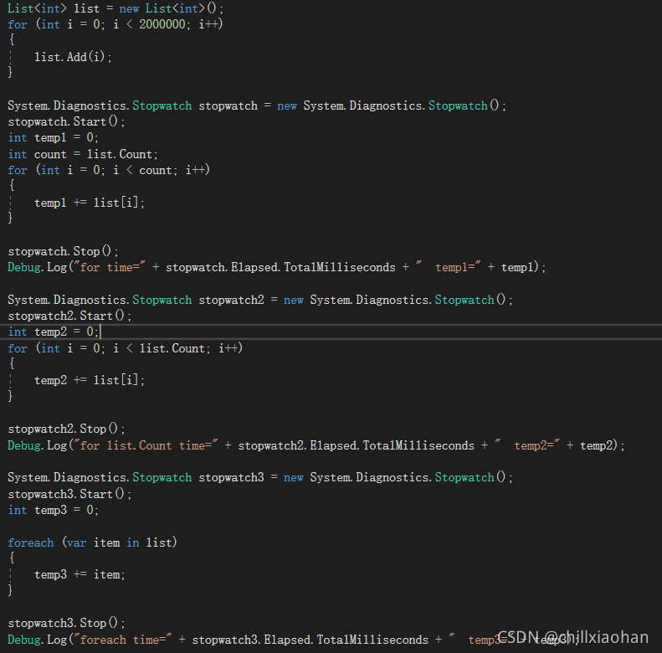662x653 pixels.
Task: Click the stopwatch3 declaration line
Action: coord(260,477)
